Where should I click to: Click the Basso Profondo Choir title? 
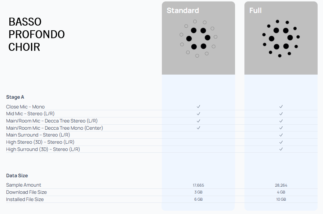pyautogui.click(x=36, y=35)
